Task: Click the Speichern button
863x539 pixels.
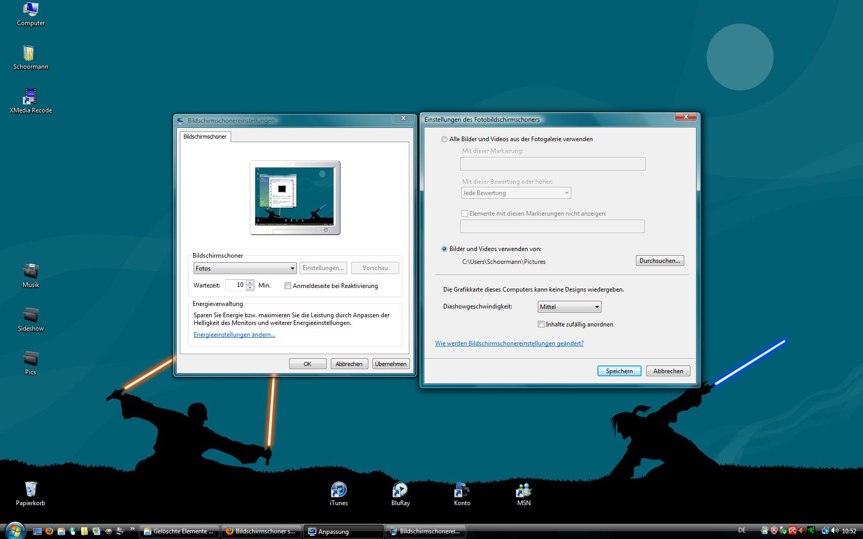Action: point(619,371)
